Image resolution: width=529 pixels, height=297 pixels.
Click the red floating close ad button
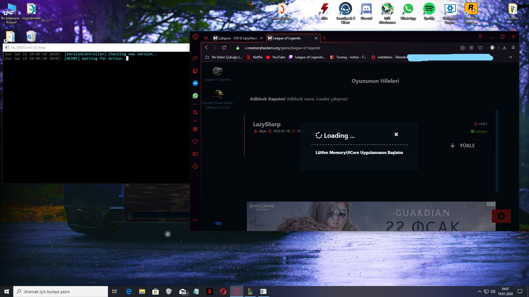coord(501,216)
